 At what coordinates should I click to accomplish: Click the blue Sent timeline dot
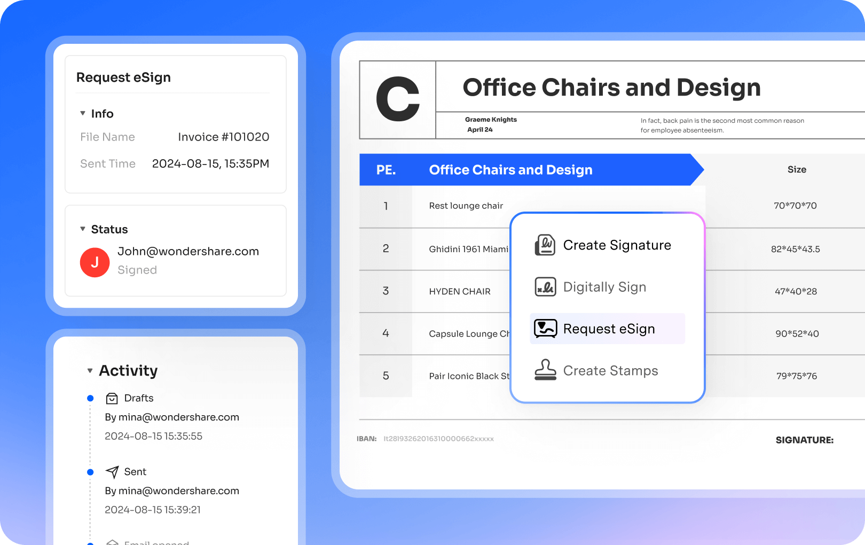click(x=90, y=472)
